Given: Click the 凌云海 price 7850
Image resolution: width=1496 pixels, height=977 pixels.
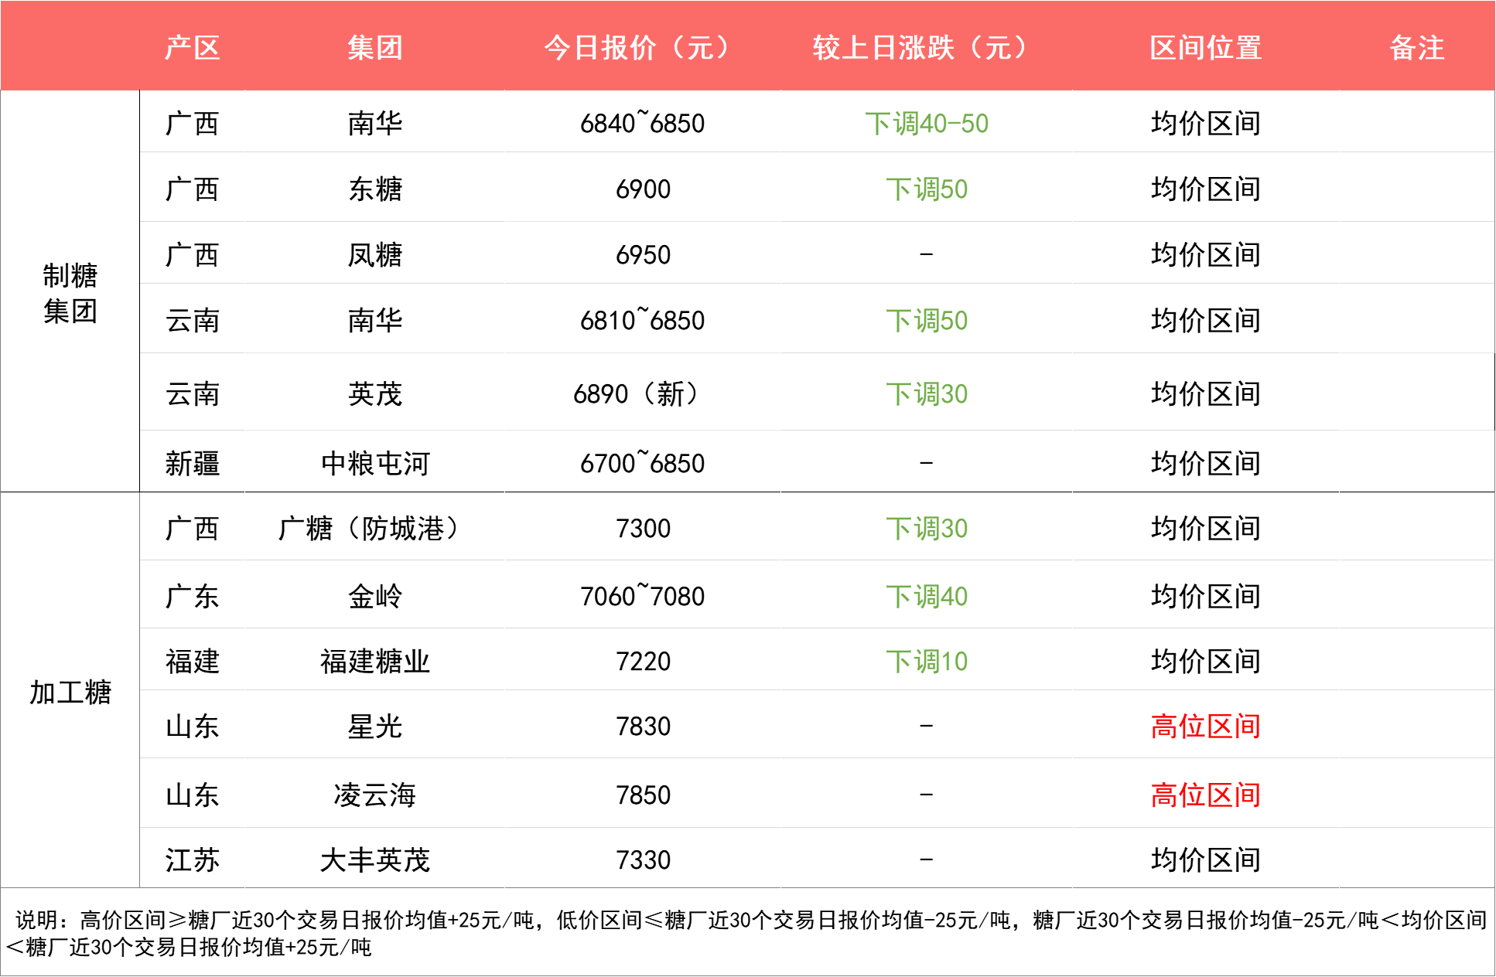Looking at the screenshot, I should [642, 795].
